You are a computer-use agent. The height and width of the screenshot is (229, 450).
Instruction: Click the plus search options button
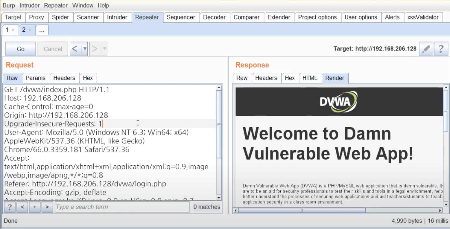pyautogui.click(x=35, y=207)
